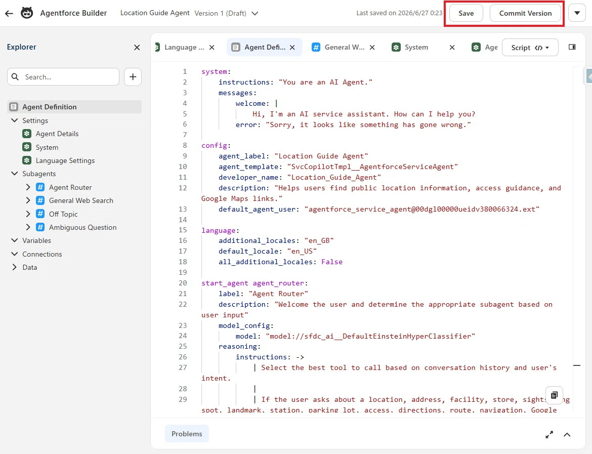592x454 pixels.
Task: Click the Agent Details gear icon
Action: [27, 133]
